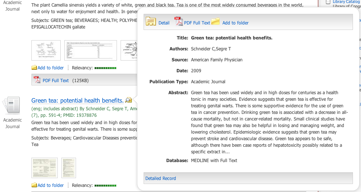Screen dimensions: 361x192
Task: Click folder icon below the Green tea thumbnails
Action: (34, 185)
